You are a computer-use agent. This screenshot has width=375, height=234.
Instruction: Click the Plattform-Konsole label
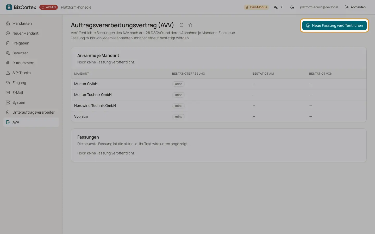76,7
